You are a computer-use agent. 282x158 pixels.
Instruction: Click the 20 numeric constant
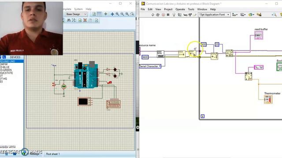217,44
